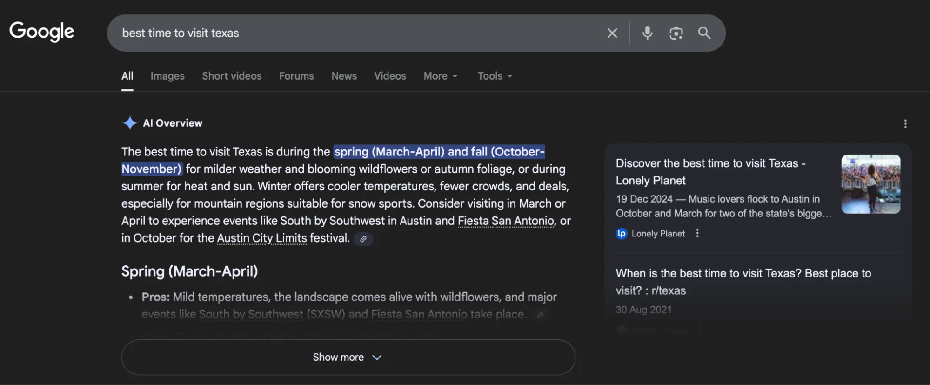This screenshot has width=930, height=385.
Task: Open search by image camera icon
Action: (x=676, y=33)
